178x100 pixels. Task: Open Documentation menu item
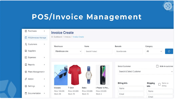tap(34, 93)
